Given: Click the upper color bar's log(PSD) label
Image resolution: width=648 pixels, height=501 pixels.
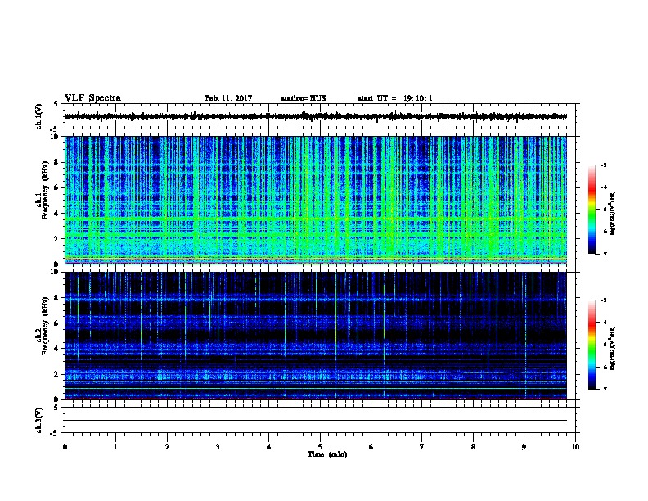Looking at the screenshot, I should click(612, 213).
